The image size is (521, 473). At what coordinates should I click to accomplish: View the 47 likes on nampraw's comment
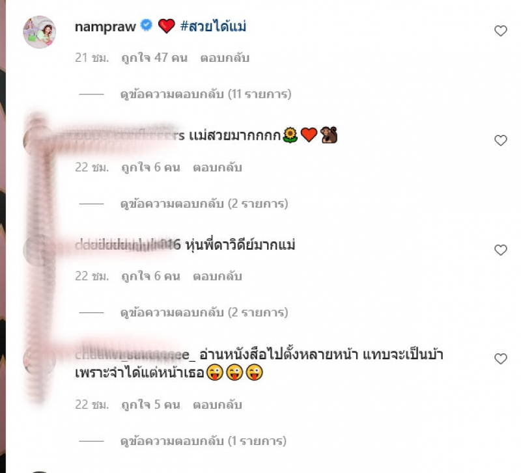154,58
